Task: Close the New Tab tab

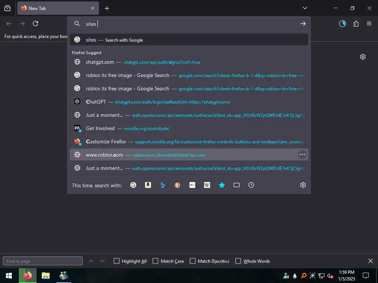Action: click(93, 8)
